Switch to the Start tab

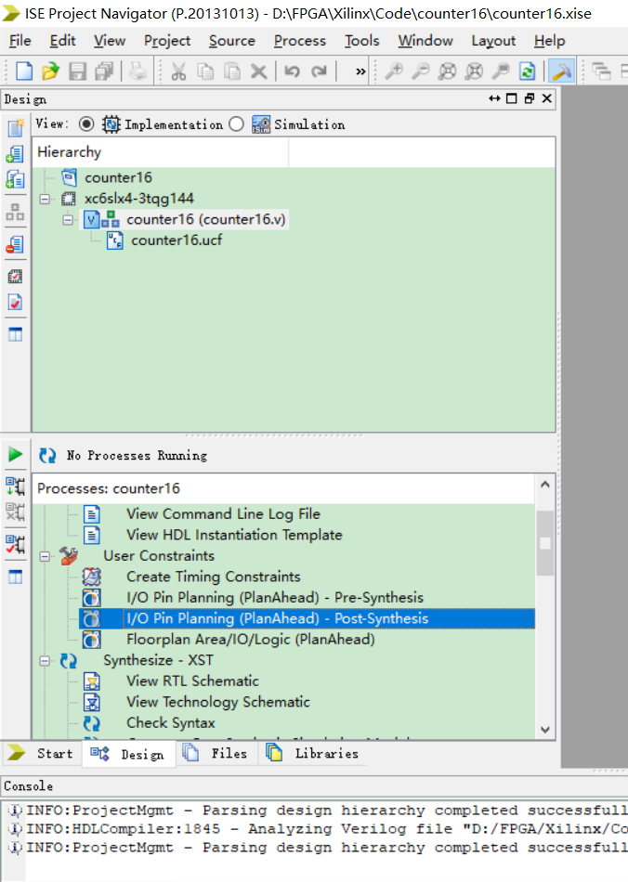click(41, 754)
